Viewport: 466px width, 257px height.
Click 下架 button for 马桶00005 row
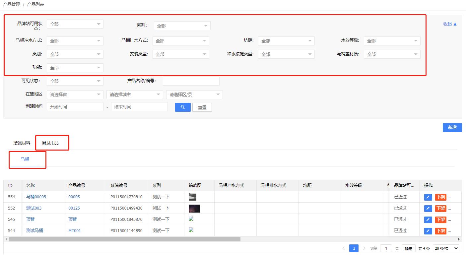click(x=440, y=197)
